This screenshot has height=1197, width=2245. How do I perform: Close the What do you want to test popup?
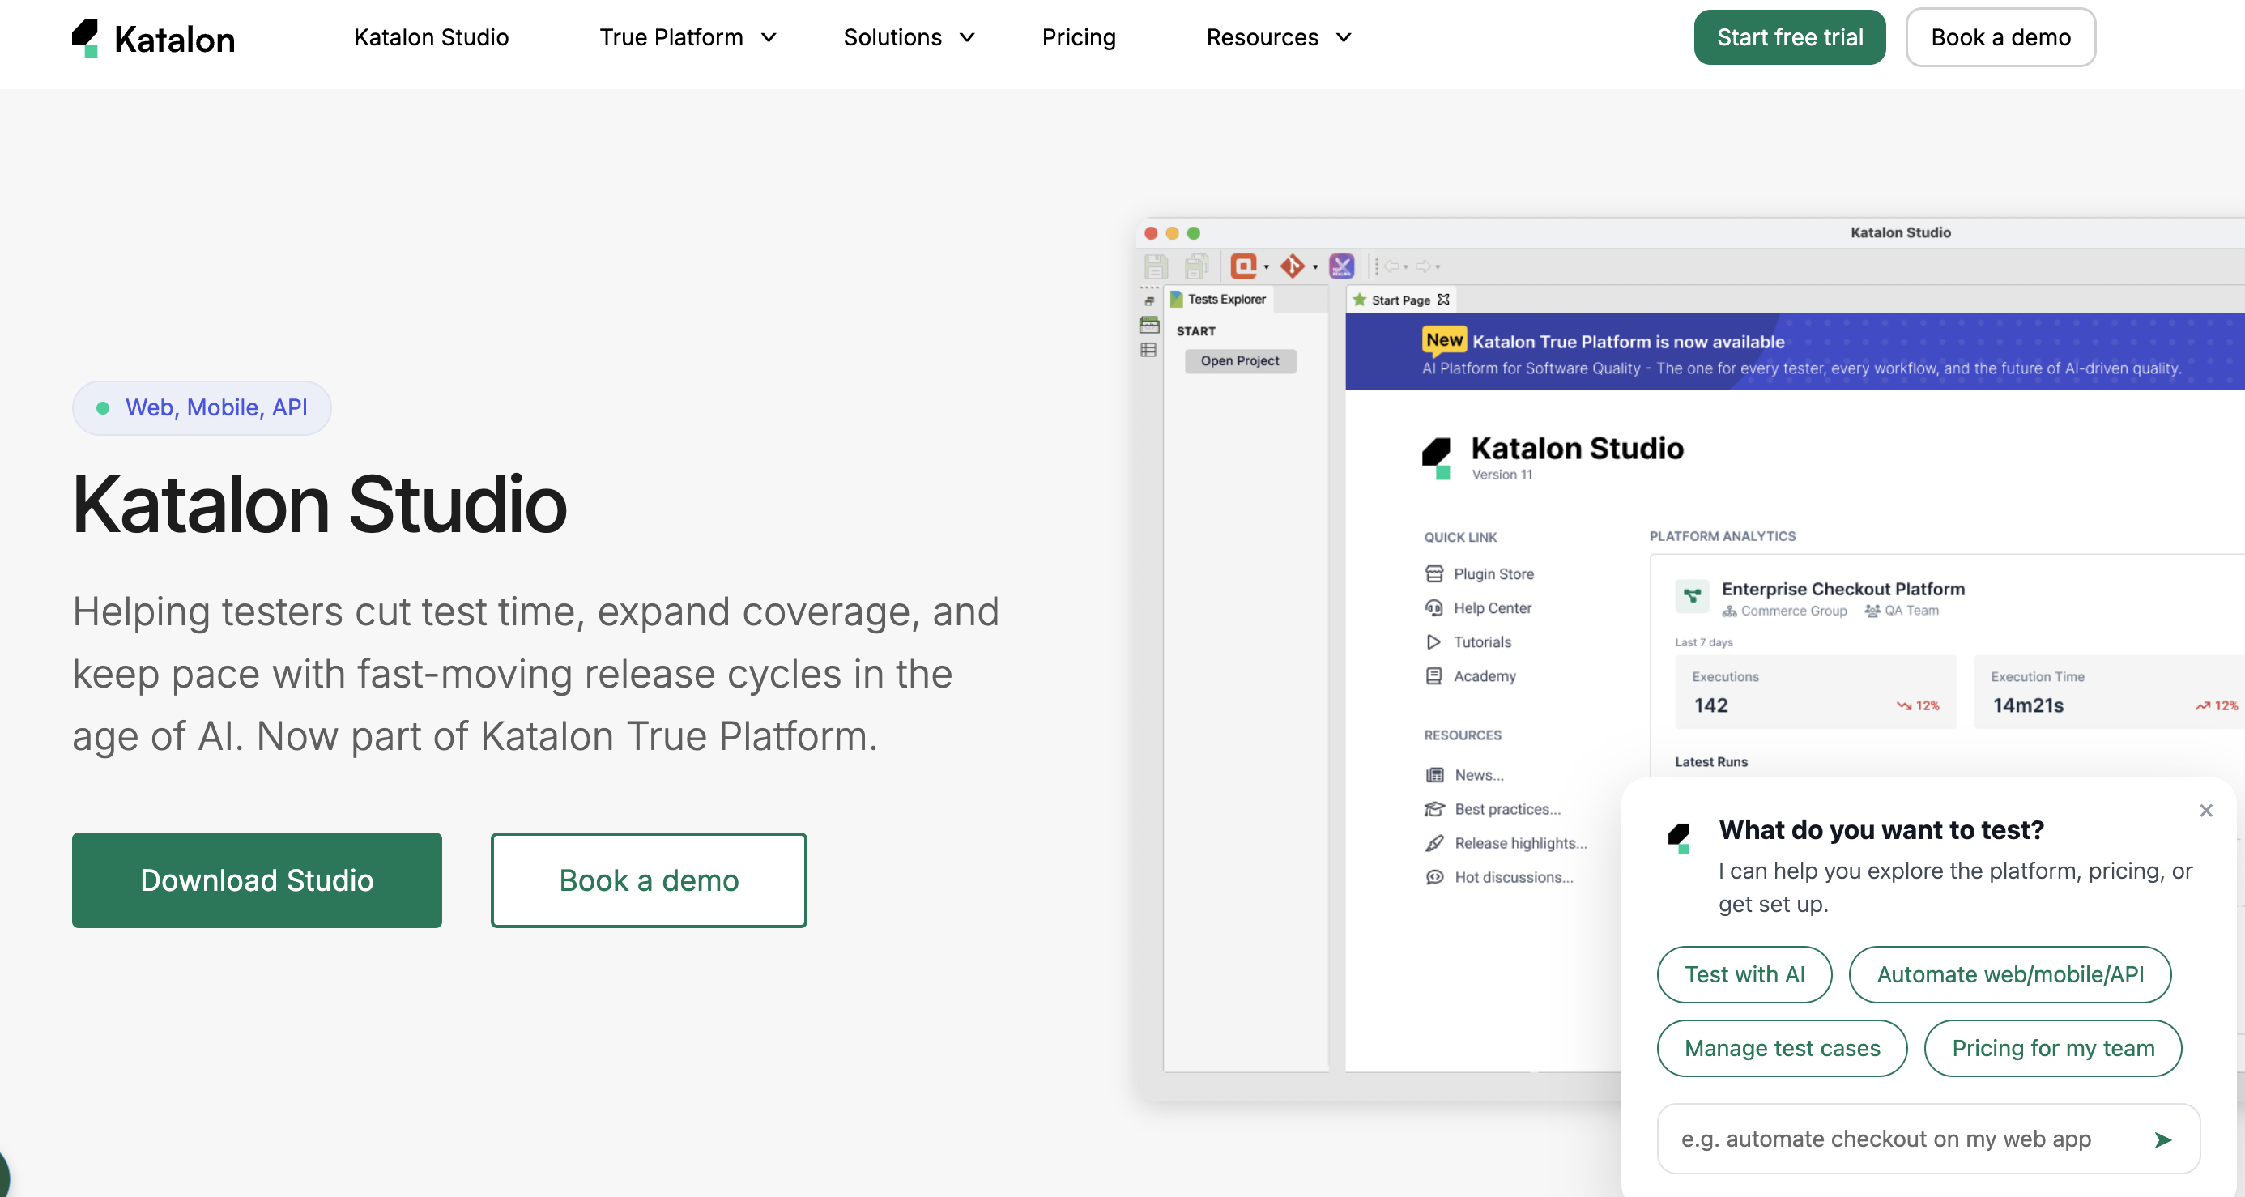click(2206, 811)
